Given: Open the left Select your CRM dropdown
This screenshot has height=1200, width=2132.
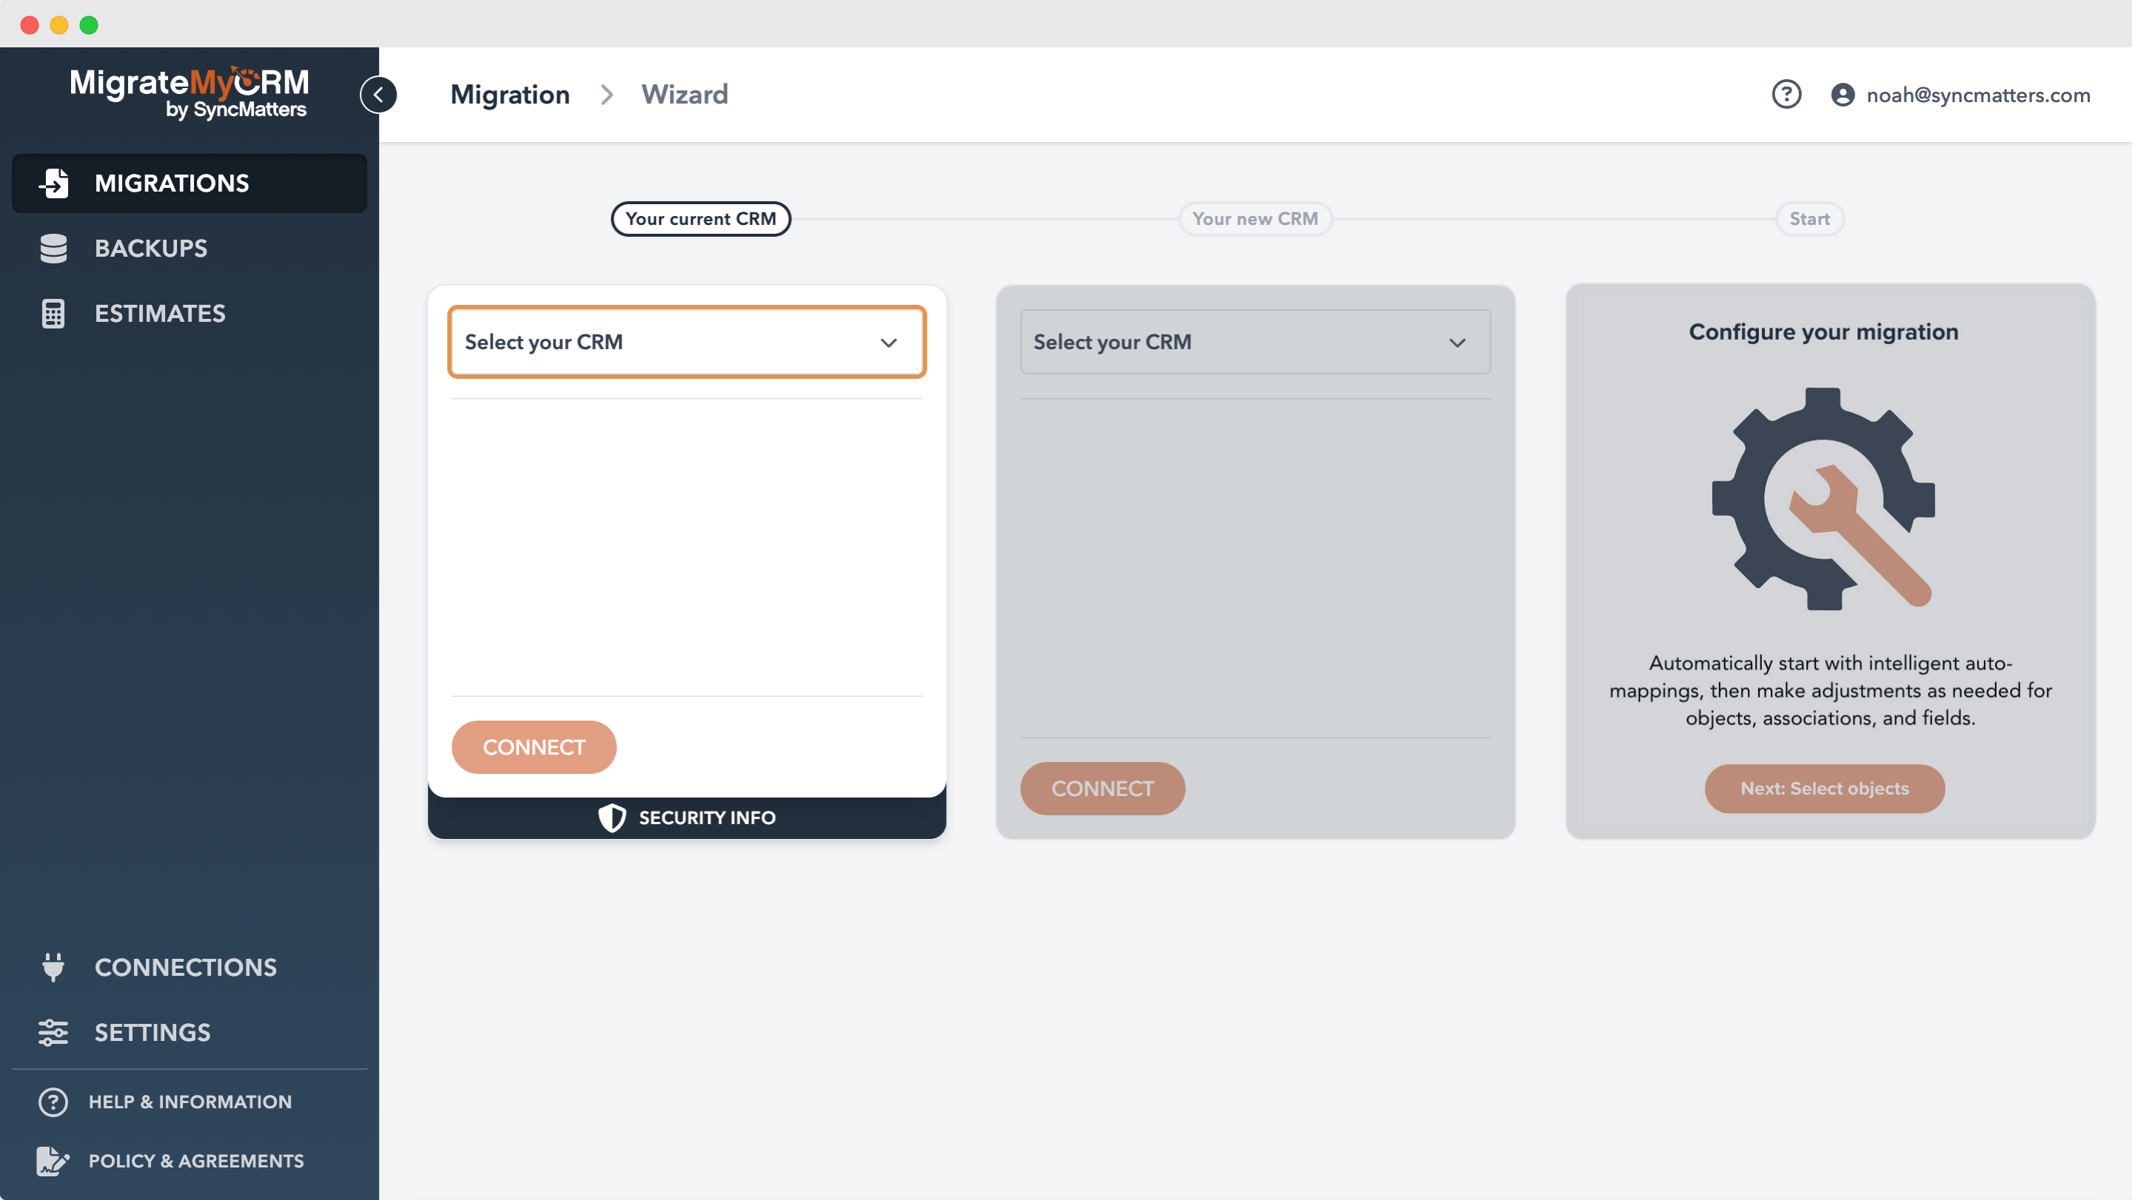Looking at the screenshot, I should [x=686, y=342].
